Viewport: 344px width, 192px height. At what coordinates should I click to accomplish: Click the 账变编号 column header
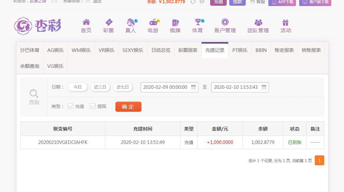(x=63, y=129)
